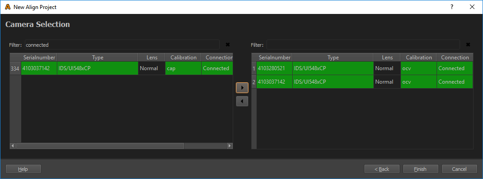Sort left table by Connection header
This screenshot has height=179, width=483.
(x=217, y=58)
